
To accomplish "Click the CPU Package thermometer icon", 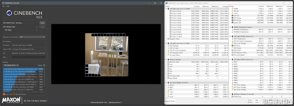I will click(168, 46).
